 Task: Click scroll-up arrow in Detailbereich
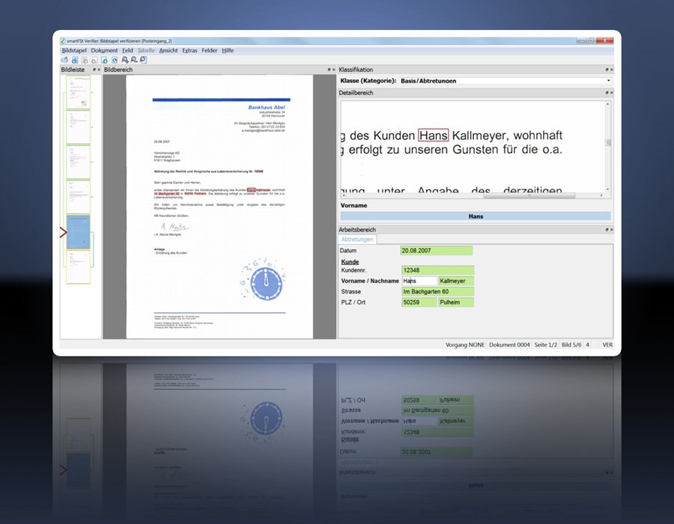(608, 104)
